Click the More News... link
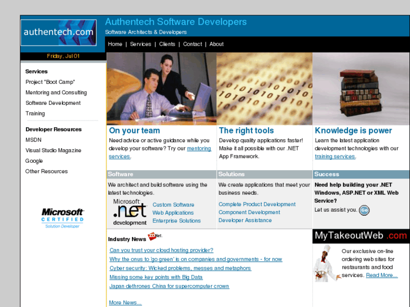This screenshot has height=307, width=410. [125, 302]
